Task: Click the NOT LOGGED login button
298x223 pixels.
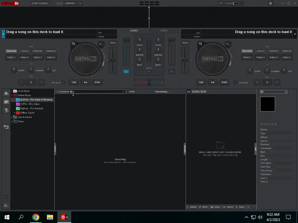Action: click(41, 3)
